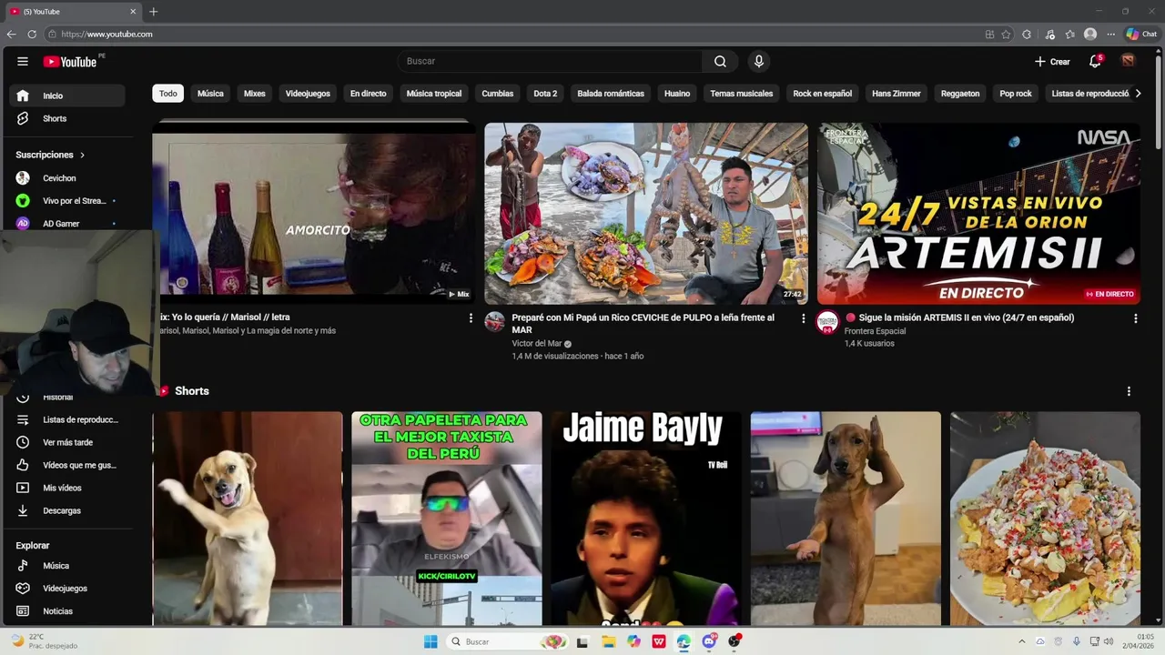1165x655 pixels.
Task: Select the Rock en español chip
Action: click(823, 94)
